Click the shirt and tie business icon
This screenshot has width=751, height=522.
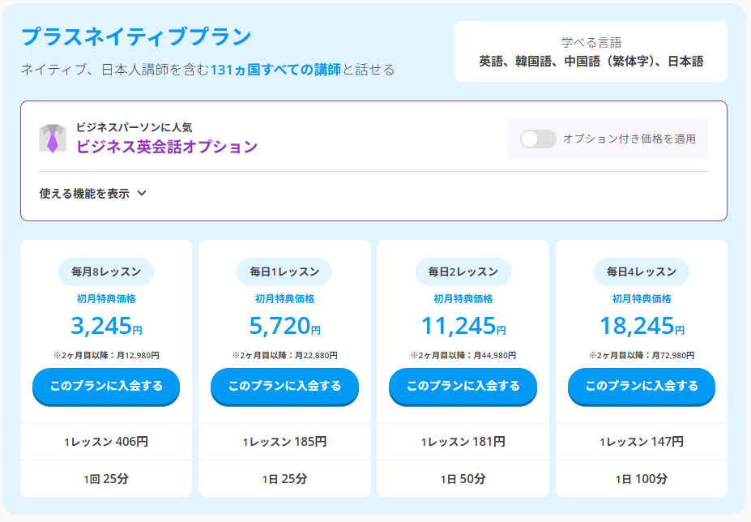click(52, 138)
